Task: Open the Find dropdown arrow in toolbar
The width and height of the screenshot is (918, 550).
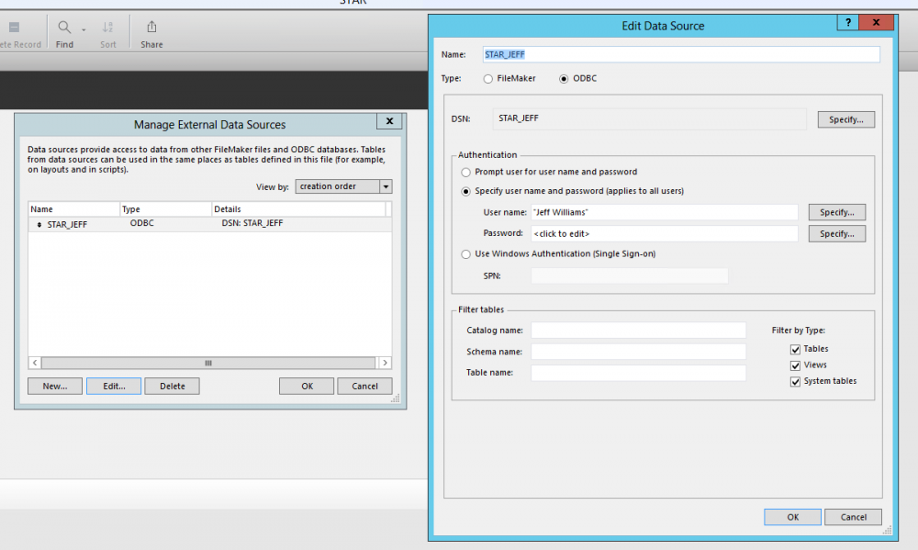Action: pyautogui.click(x=84, y=29)
